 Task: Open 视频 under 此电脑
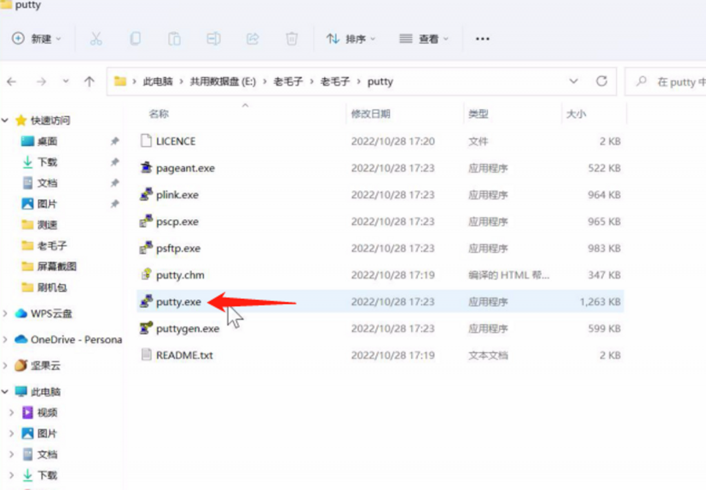click(47, 413)
